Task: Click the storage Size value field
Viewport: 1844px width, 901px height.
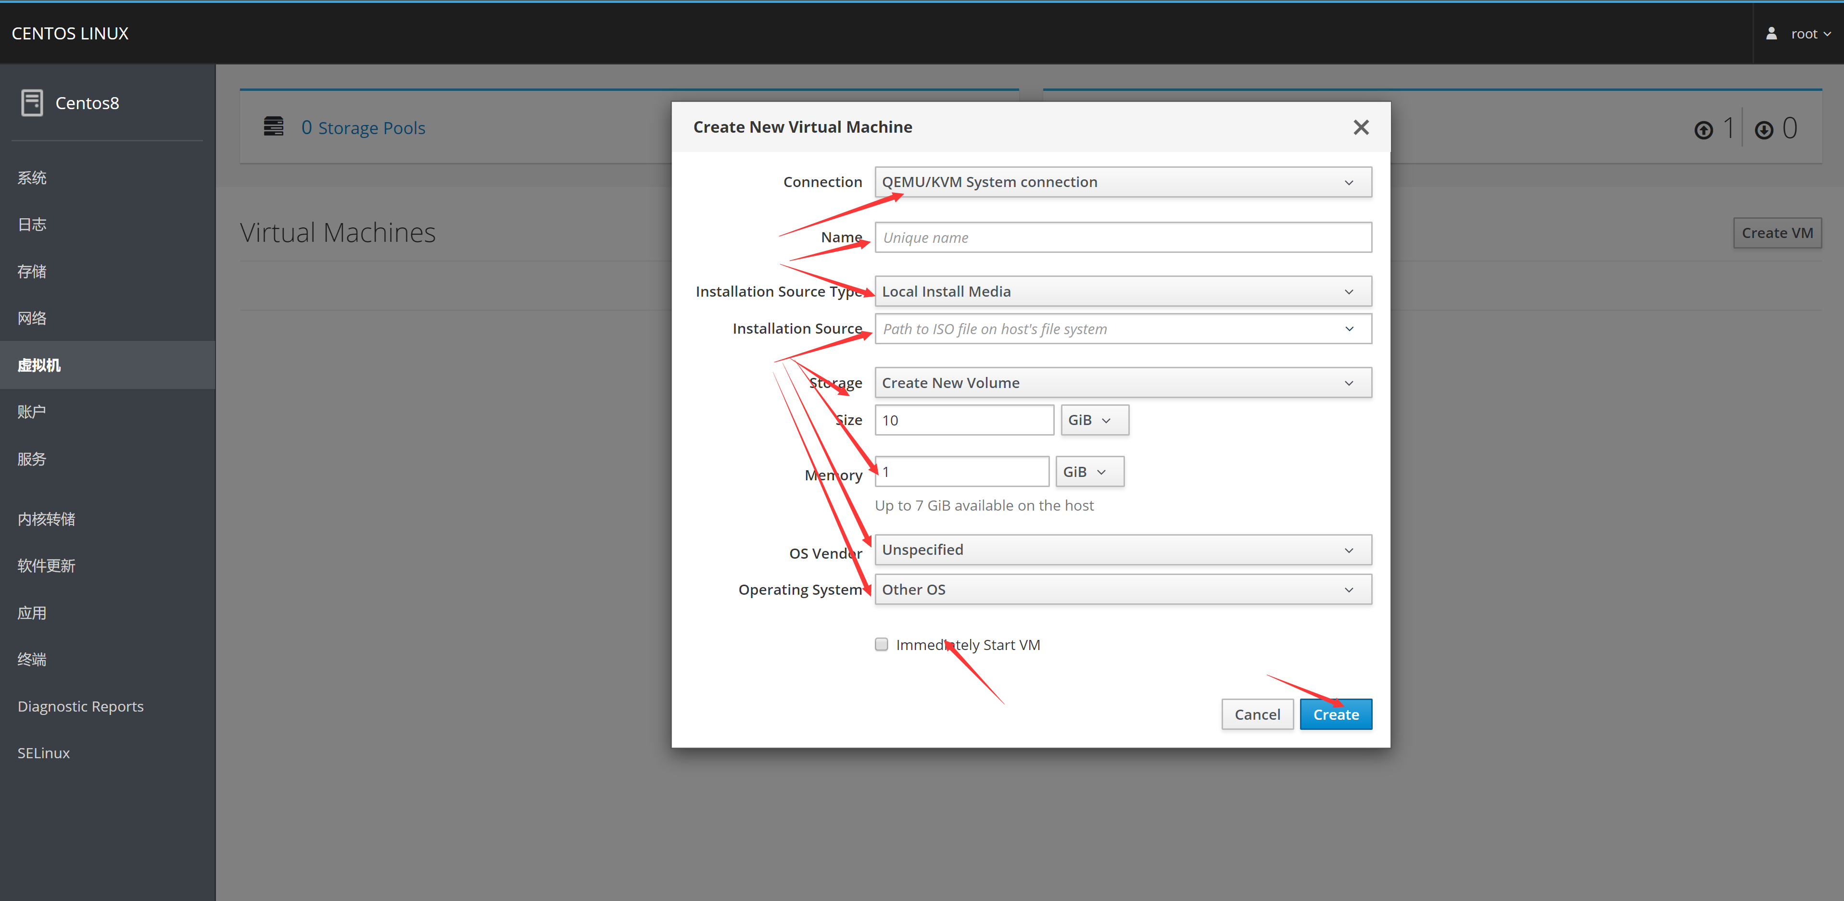Action: [964, 420]
